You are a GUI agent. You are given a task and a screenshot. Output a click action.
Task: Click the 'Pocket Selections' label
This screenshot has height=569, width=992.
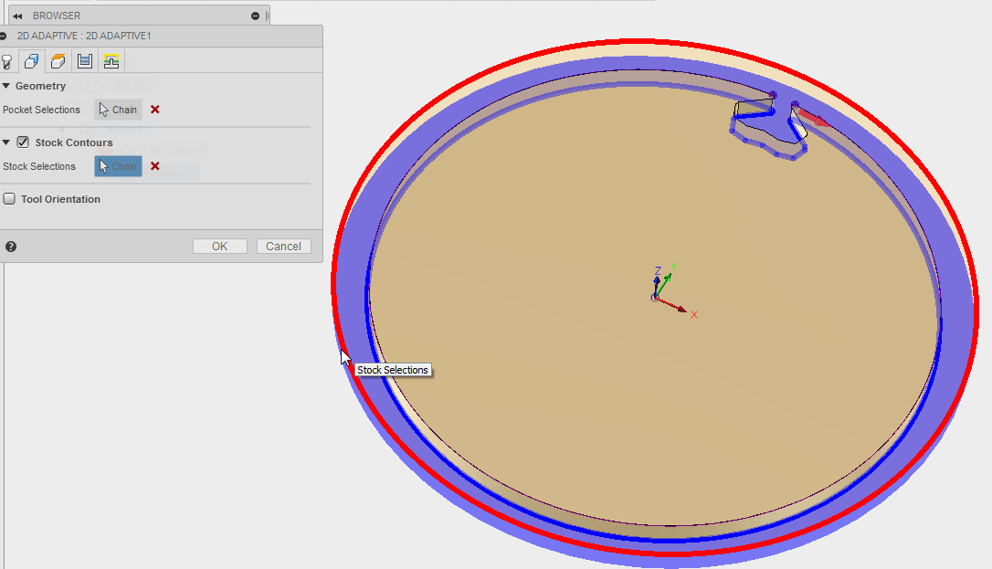pyautogui.click(x=42, y=110)
